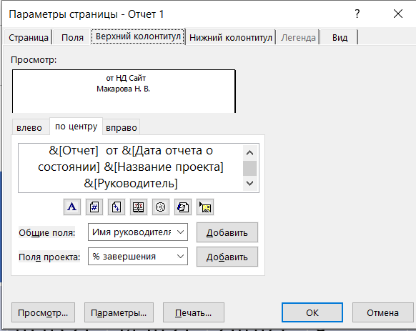Click Добавить next to Поля проекта

coord(227,257)
